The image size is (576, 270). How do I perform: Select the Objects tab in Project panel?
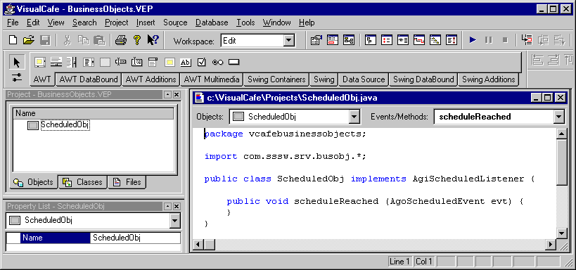[33, 182]
